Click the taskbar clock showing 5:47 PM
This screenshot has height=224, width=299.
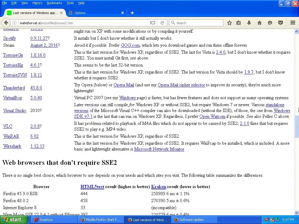click(288, 220)
